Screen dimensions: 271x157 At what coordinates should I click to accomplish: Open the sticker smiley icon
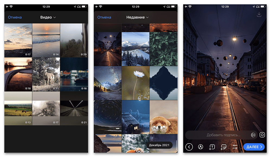(224, 147)
